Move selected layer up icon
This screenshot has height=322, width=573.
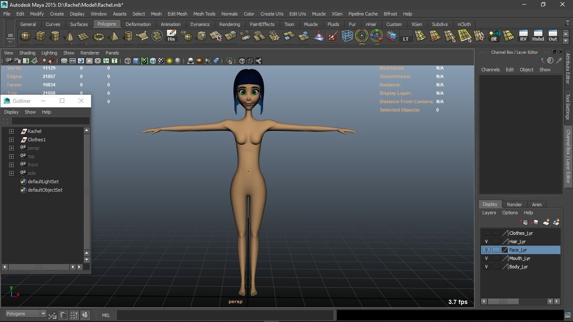pyautogui.click(x=525, y=222)
